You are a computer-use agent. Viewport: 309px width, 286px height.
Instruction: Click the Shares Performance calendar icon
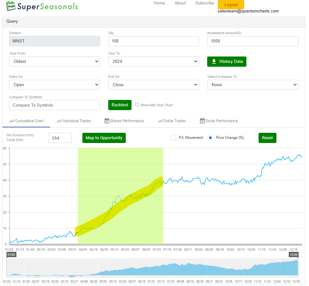107,121
